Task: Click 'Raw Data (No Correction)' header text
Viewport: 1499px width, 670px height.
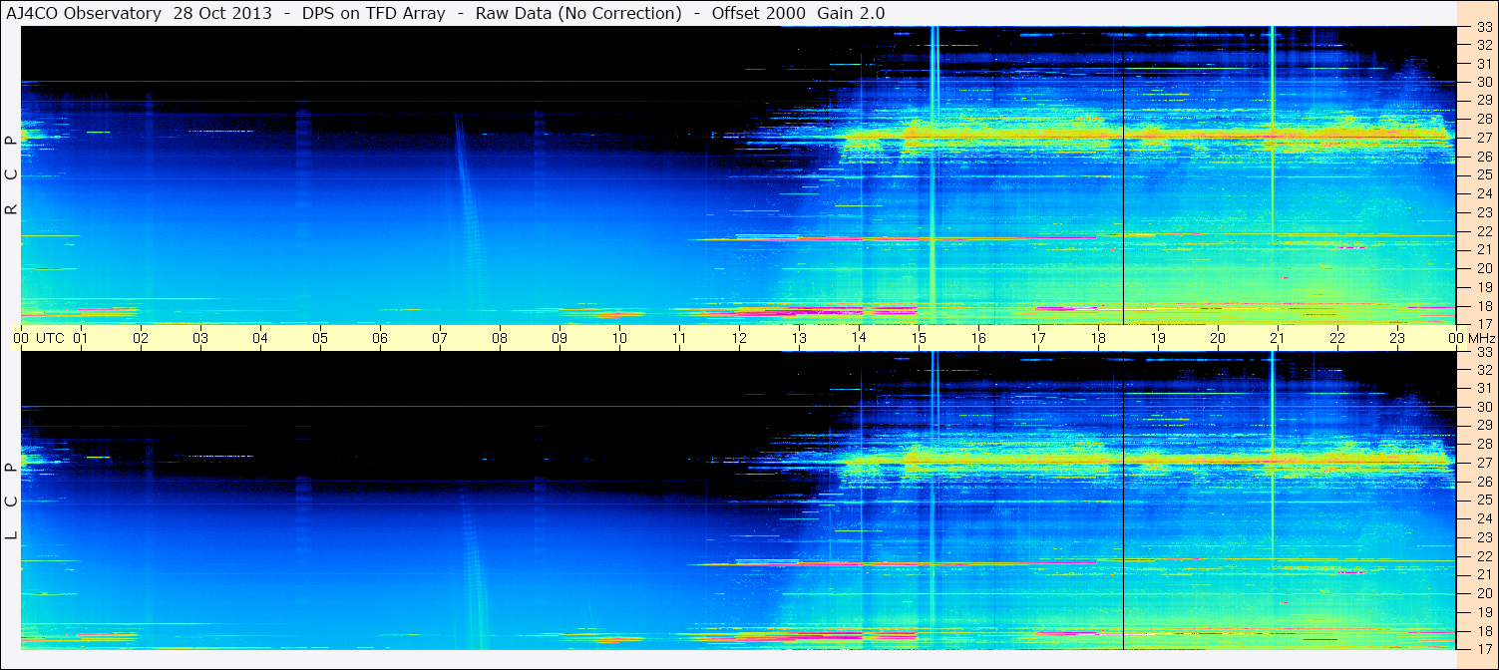Action: (x=578, y=13)
